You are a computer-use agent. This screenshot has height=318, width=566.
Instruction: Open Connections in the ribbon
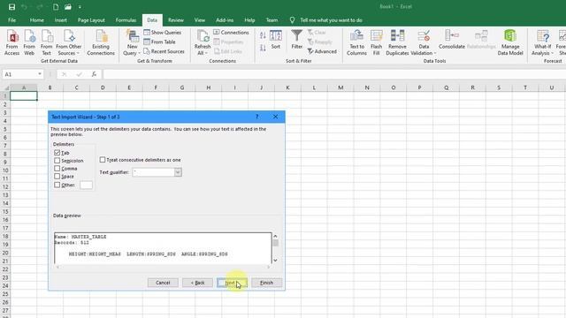pos(231,33)
